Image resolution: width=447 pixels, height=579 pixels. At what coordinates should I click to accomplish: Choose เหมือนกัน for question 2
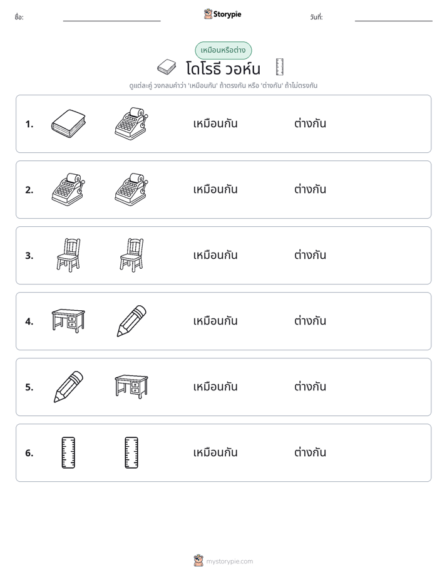(x=215, y=189)
